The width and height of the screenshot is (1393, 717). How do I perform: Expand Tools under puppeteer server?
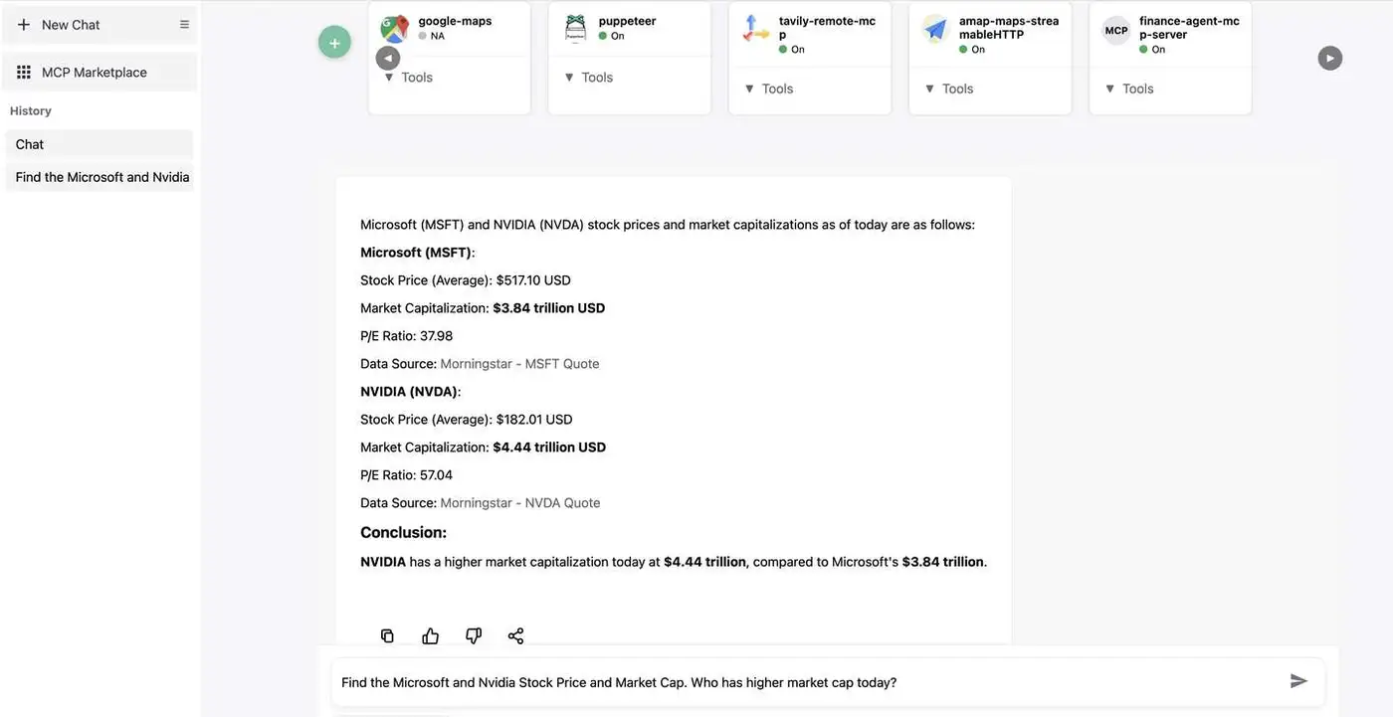coord(589,78)
